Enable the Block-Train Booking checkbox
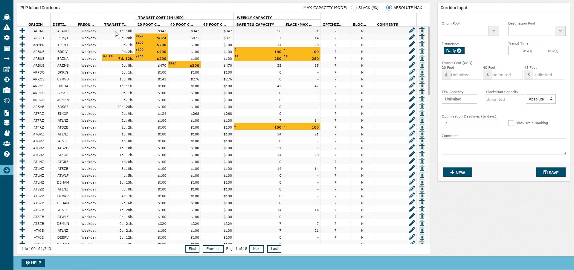 (511, 123)
